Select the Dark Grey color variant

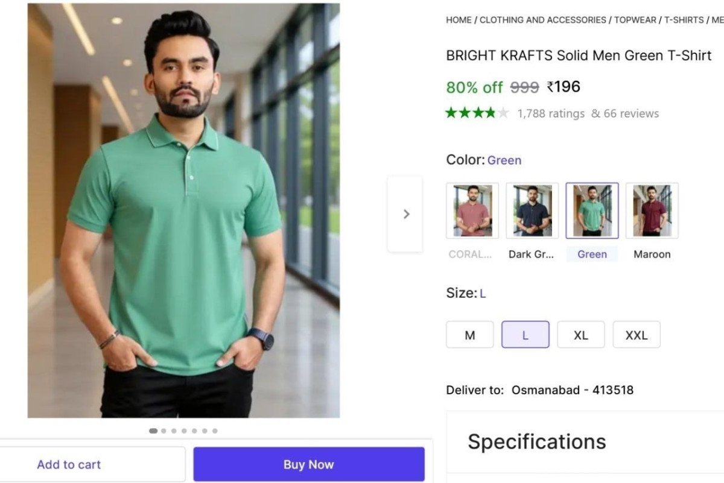532,210
